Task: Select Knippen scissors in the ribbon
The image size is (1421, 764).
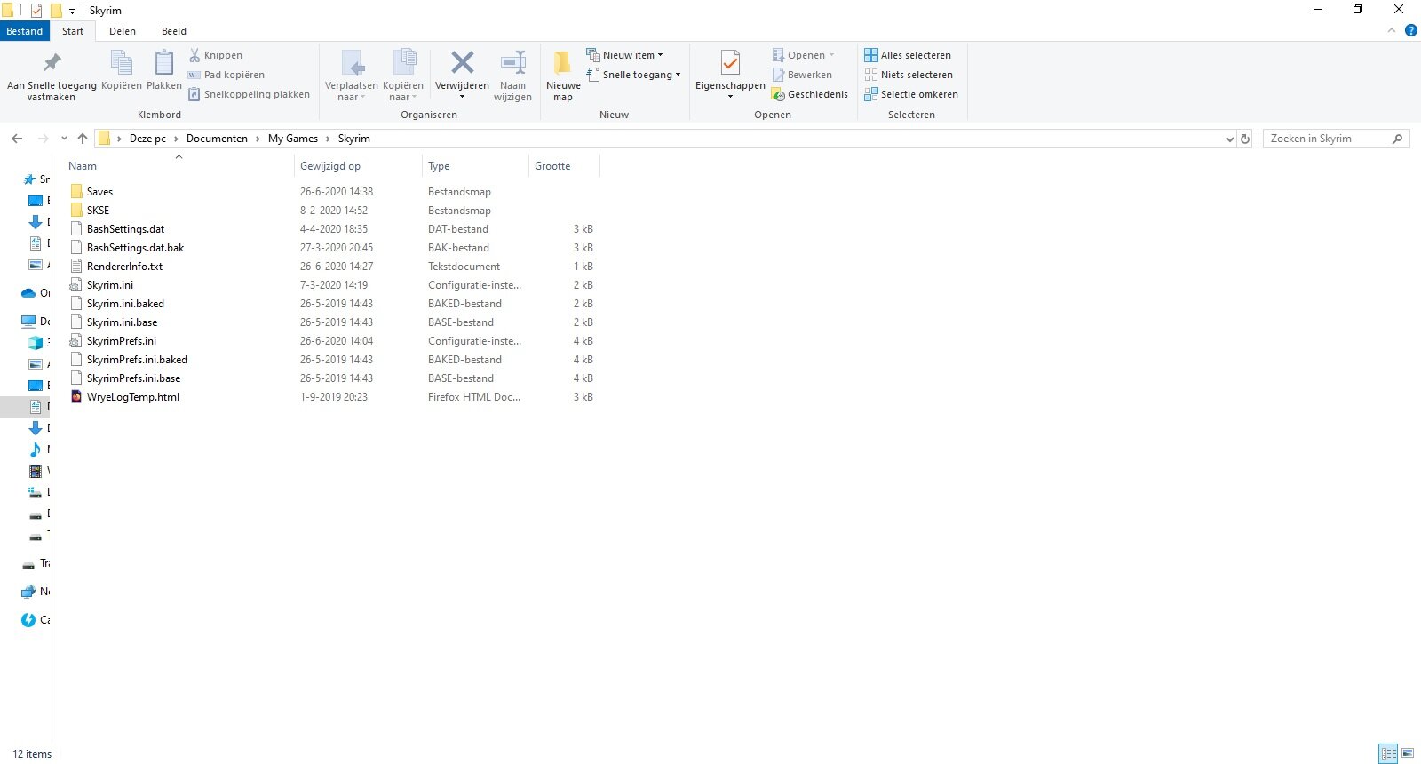Action: pyautogui.click(x=216, y=55)
